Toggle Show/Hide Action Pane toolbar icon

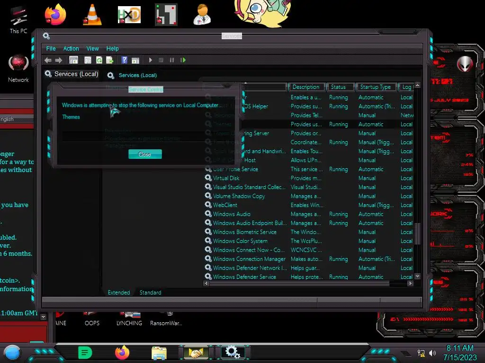[135, 60]
